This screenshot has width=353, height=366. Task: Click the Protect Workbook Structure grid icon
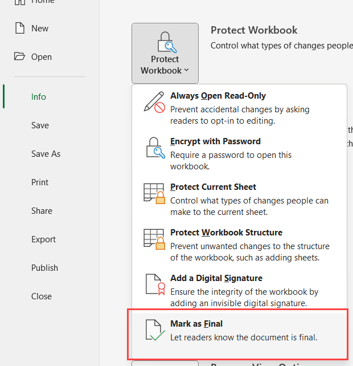[154, 239]
